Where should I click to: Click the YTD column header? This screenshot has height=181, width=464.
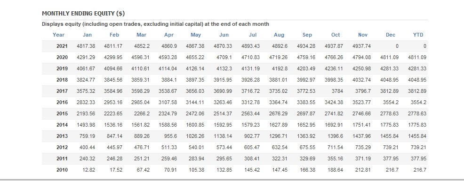[418, 35]
